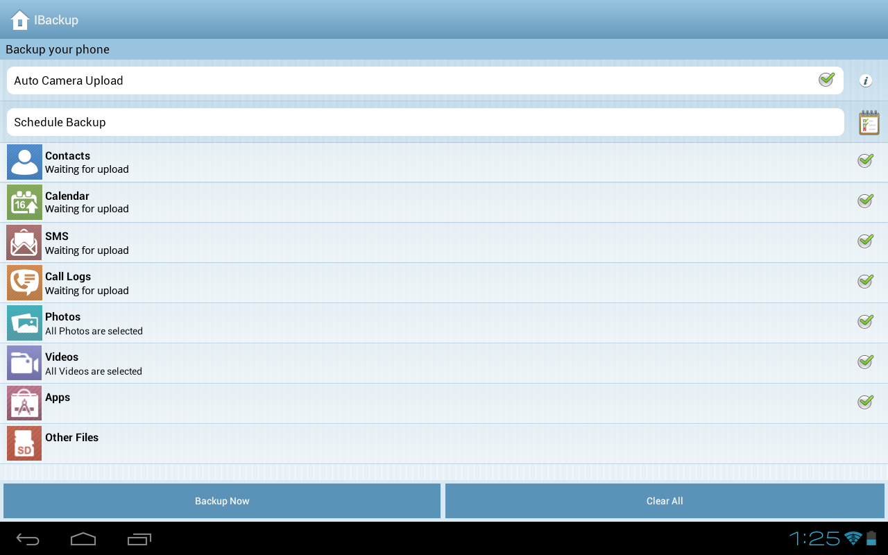Deselect the SMS checkmark
Viewport: 888px width, 555px height.
864,241
